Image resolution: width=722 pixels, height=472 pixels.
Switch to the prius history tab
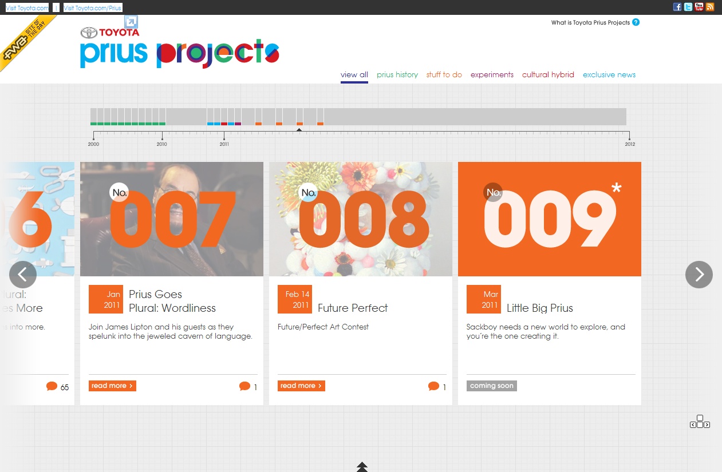click(397, 75)
